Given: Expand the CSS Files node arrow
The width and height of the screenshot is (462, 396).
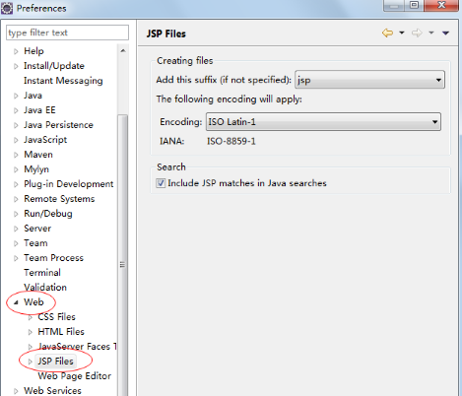Looking at the screenshot, I should [31, 317].
